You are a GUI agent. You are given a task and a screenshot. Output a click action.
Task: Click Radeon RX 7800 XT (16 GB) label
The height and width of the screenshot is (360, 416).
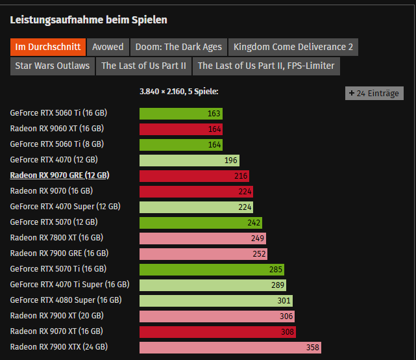click(x=56, y=238)
